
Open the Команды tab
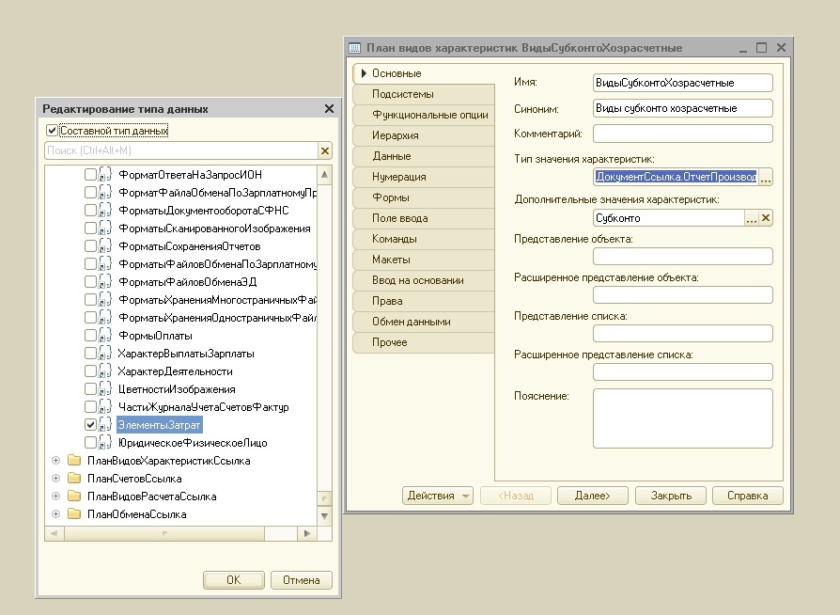424,239
